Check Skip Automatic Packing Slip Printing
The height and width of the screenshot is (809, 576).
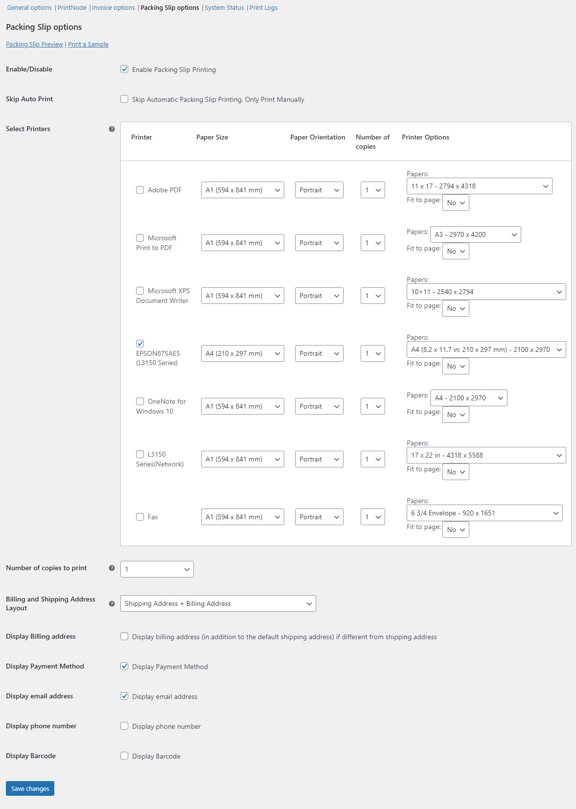click(x=124, y=99)
